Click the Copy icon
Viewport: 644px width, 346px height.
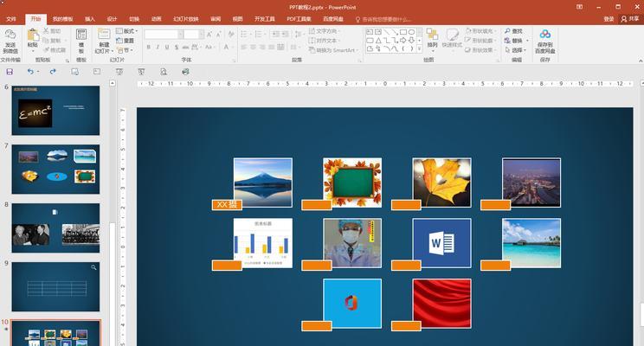click(46, 41)
